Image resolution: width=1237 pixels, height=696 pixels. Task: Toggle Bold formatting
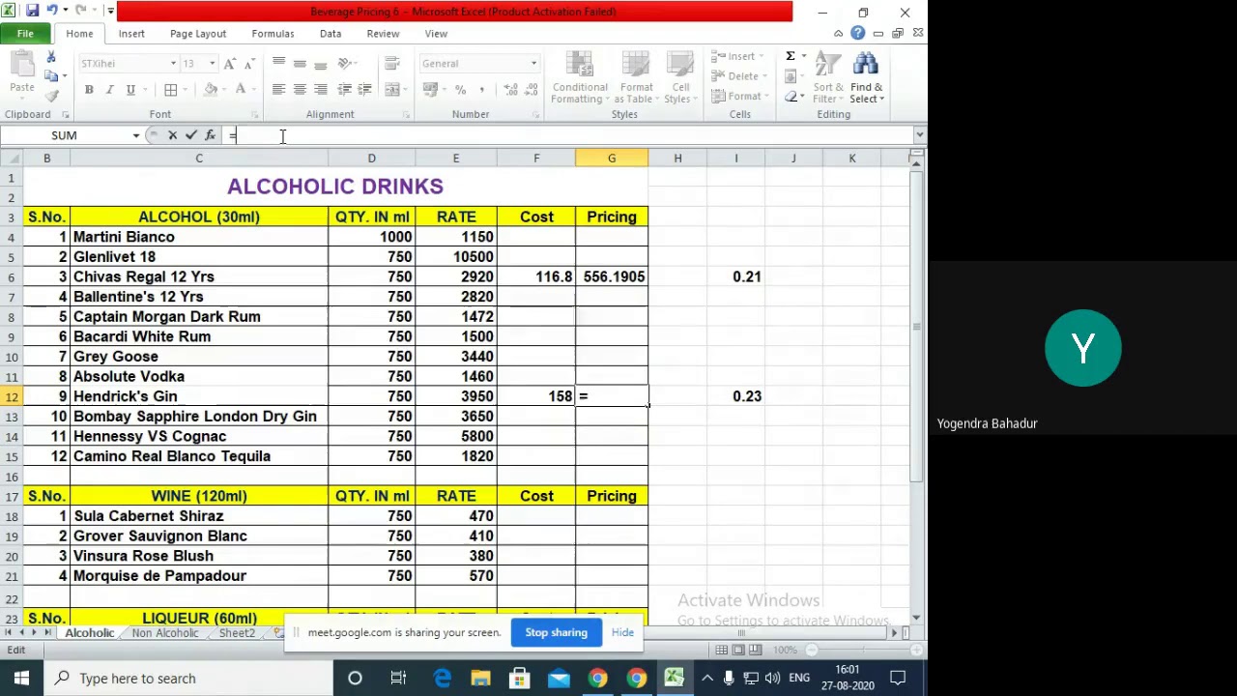pyautogui.click(x=89, y=90)
